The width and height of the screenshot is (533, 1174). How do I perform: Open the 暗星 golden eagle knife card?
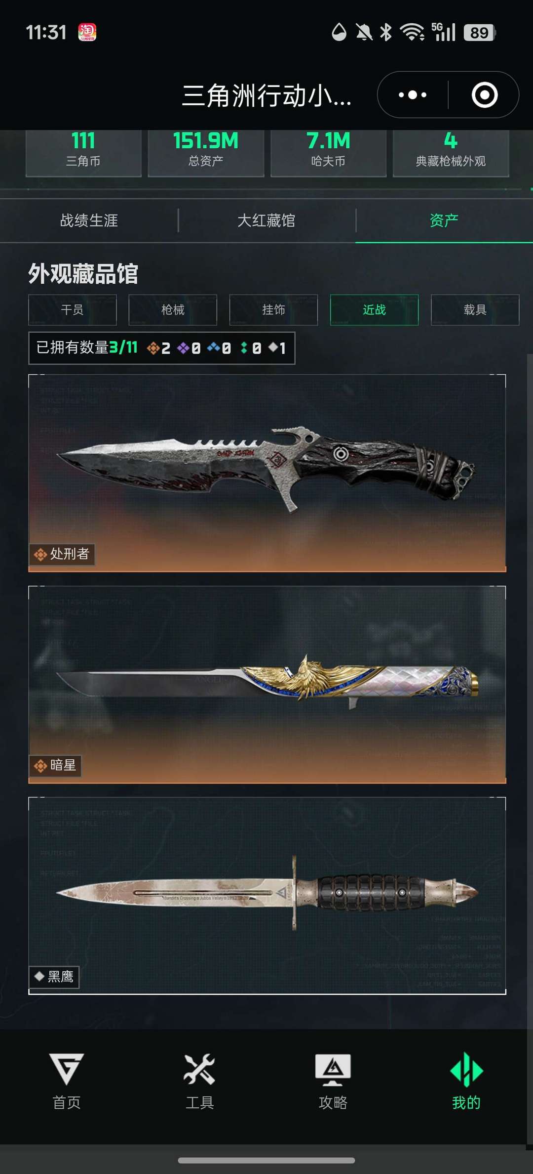click(267, 685)
